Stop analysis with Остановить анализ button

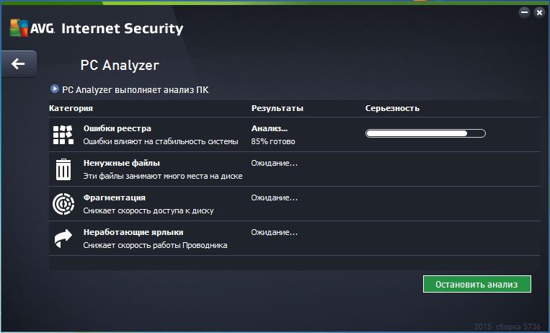pyautogui.click(x=477, y=284)
